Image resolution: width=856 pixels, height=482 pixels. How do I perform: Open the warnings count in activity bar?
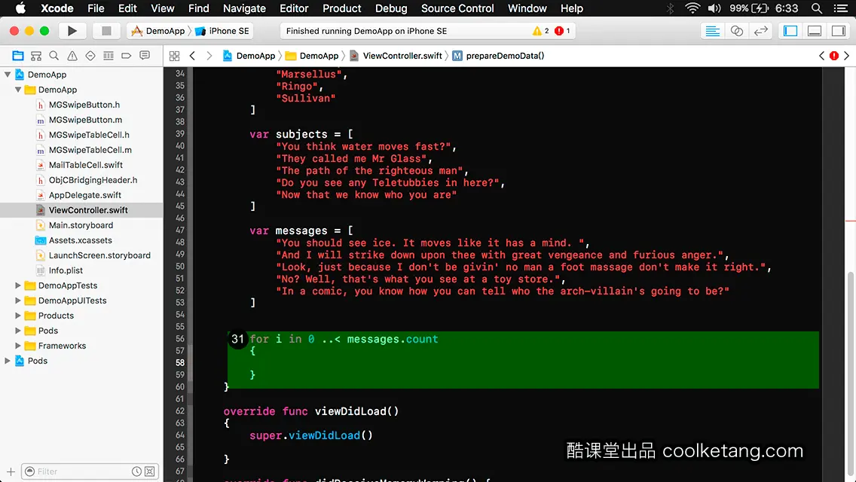coord(540,31)
